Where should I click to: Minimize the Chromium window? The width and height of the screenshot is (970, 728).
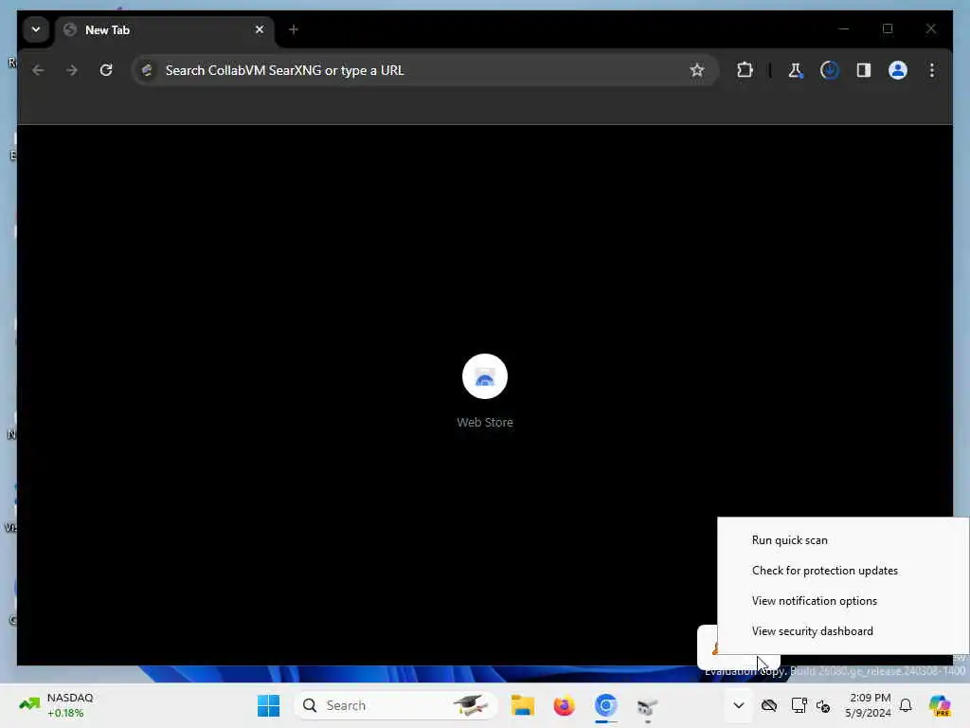point(844,29)
